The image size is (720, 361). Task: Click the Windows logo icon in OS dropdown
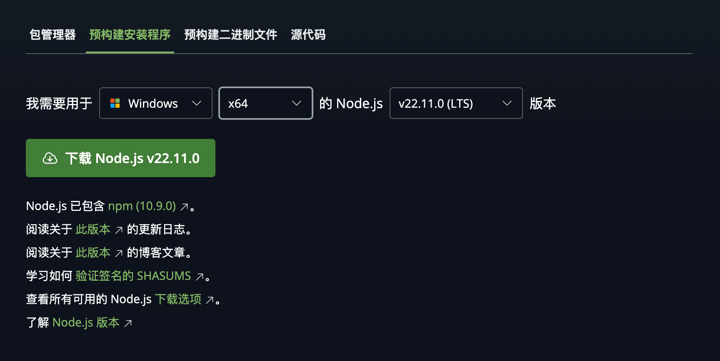115,103
